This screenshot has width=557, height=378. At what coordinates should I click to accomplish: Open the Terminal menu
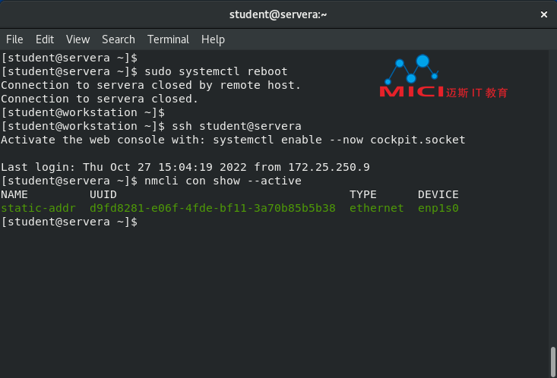(168, 39)
